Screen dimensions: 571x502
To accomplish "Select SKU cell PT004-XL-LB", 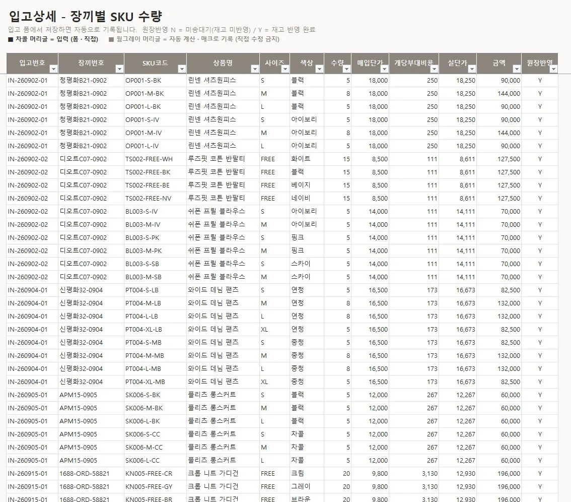I will coord(155,330).
